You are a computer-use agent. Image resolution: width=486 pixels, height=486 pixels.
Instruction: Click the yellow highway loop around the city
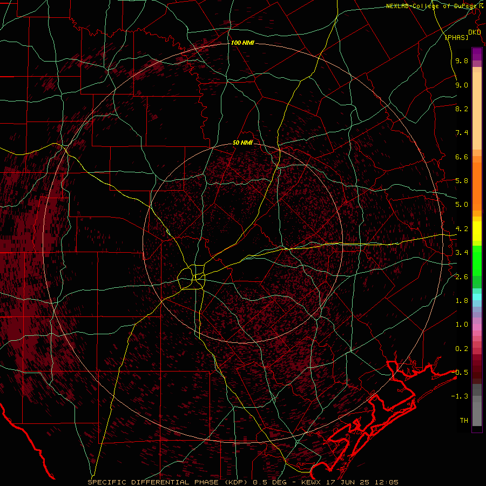[x=192, y=277]
